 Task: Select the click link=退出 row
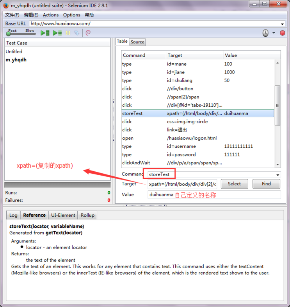[197, 130]
